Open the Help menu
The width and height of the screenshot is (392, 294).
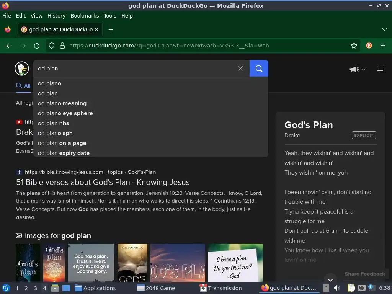point(127,16)
